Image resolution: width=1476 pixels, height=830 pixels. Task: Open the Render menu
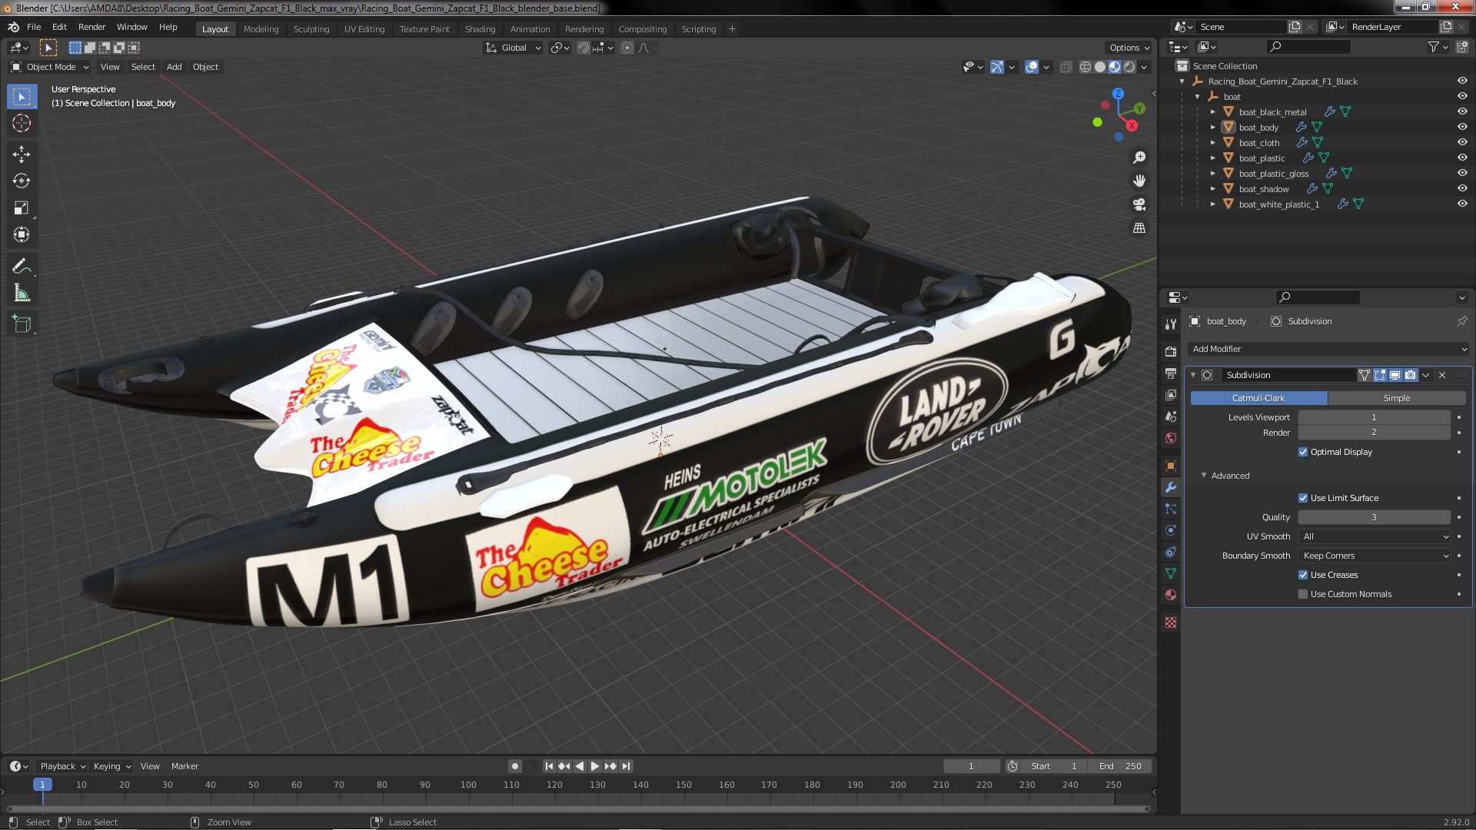(91, 27)
